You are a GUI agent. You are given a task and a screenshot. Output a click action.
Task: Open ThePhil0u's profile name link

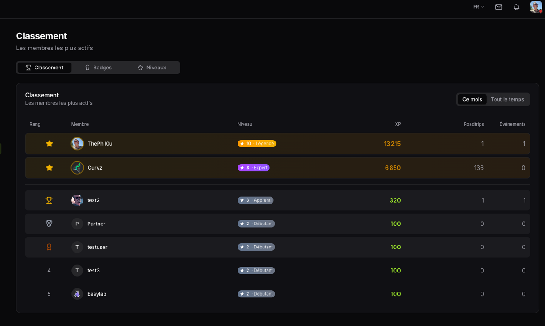pyautogui.click(x=100, y=144)
